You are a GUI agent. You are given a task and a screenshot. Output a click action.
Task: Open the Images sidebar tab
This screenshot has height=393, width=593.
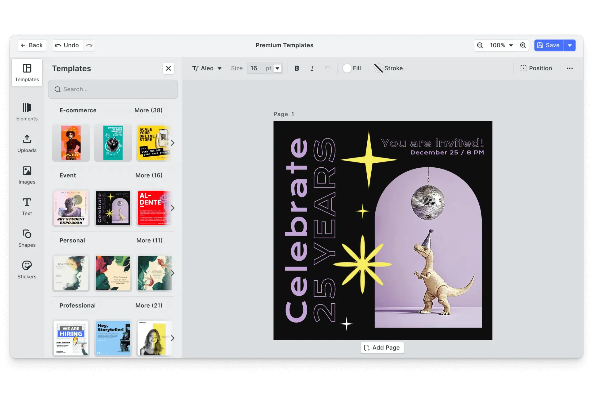coord(27,175)
